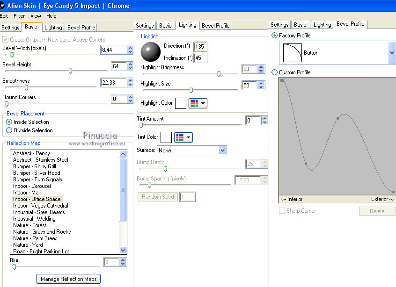Select Inside Selection bevel placement
This screenshot has width=396, height=287.
click(9, 122)
